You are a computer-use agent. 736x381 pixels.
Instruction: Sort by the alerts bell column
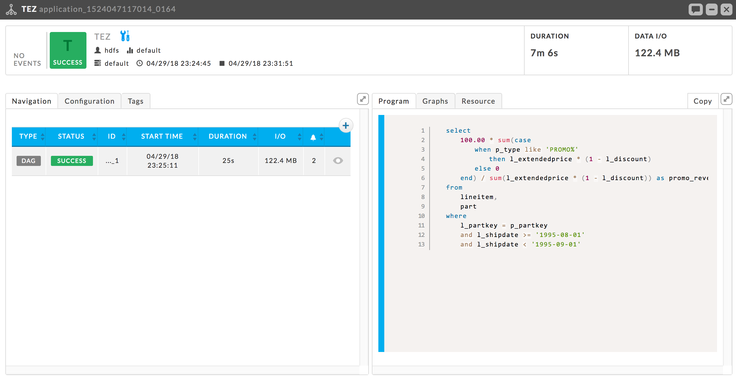tap(313, 137)
